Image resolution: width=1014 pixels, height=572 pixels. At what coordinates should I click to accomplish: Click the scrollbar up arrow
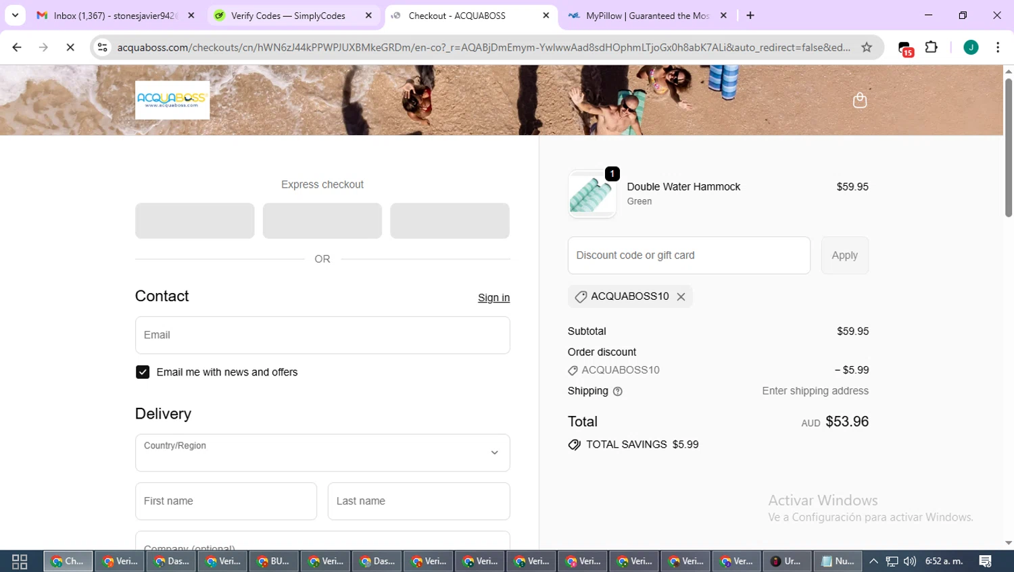tap(1008, 71)
